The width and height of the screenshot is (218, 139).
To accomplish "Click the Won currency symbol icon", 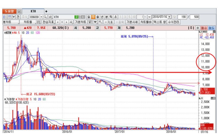I will coord(95,22).
